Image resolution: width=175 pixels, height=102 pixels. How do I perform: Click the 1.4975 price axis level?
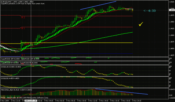point(172,15)
